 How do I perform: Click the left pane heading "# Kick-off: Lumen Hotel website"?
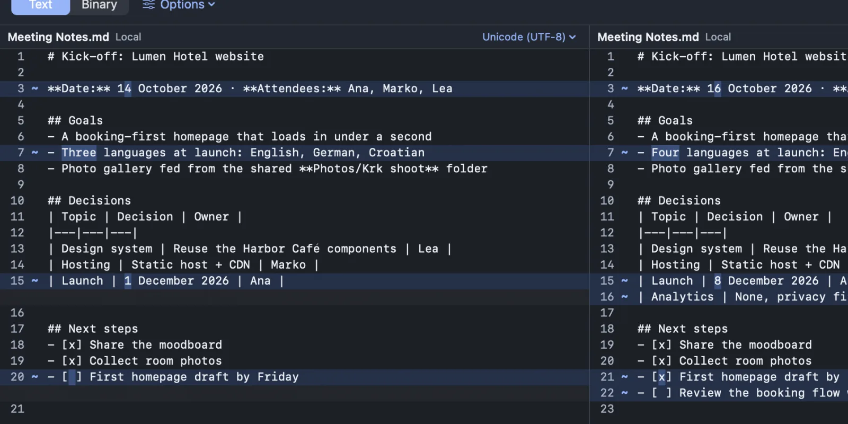coord(156,57)
